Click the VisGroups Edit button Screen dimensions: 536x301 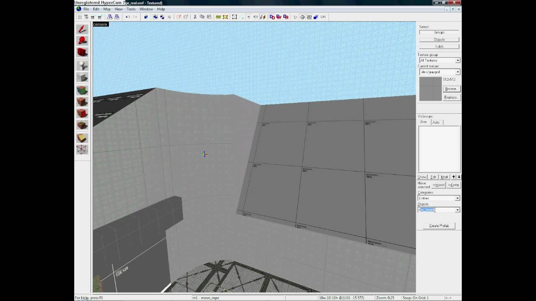tap(433, 177)
